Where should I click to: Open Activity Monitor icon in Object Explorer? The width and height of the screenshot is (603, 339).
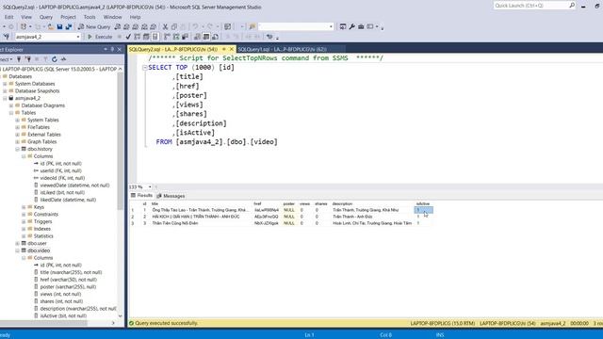click(63, 59)
